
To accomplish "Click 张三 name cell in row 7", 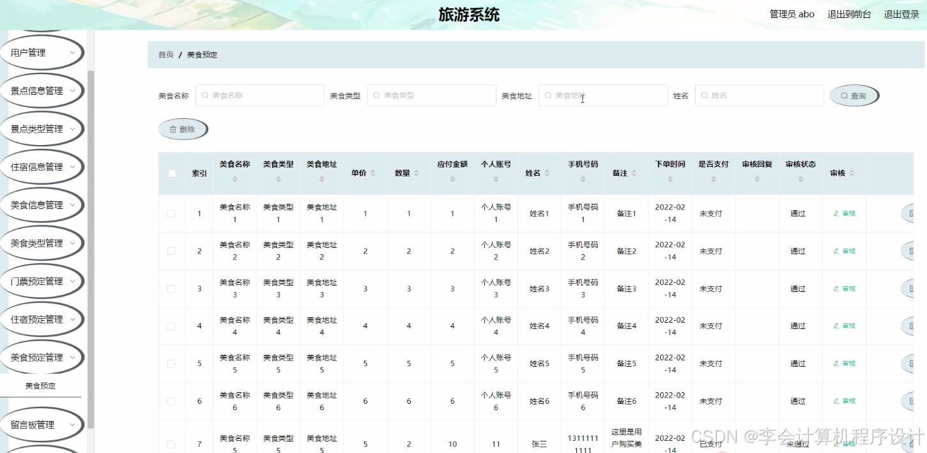I will click(x=539, y=444).
